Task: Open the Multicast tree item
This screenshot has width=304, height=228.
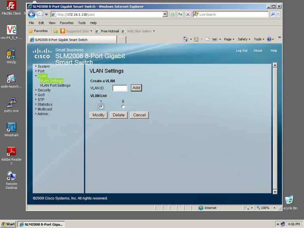Action: [45, 109]
